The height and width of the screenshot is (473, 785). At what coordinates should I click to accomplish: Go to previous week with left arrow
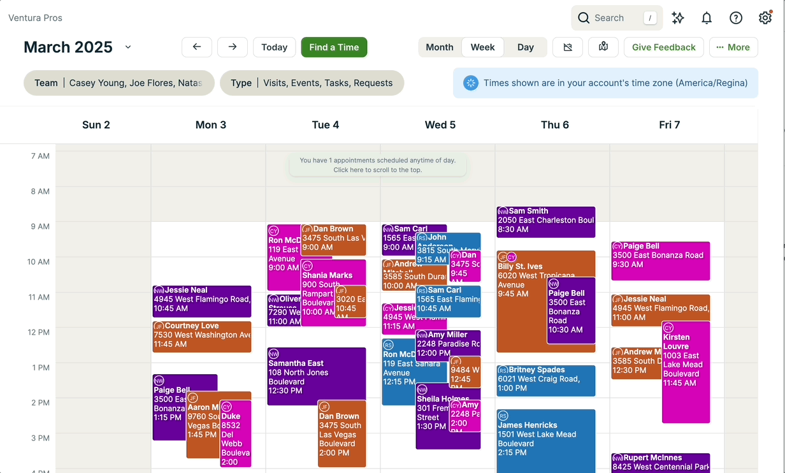point(197,47)
